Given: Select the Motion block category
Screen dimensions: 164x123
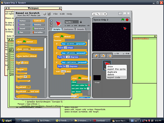Looking at the screenshot, I should (24, 21).
